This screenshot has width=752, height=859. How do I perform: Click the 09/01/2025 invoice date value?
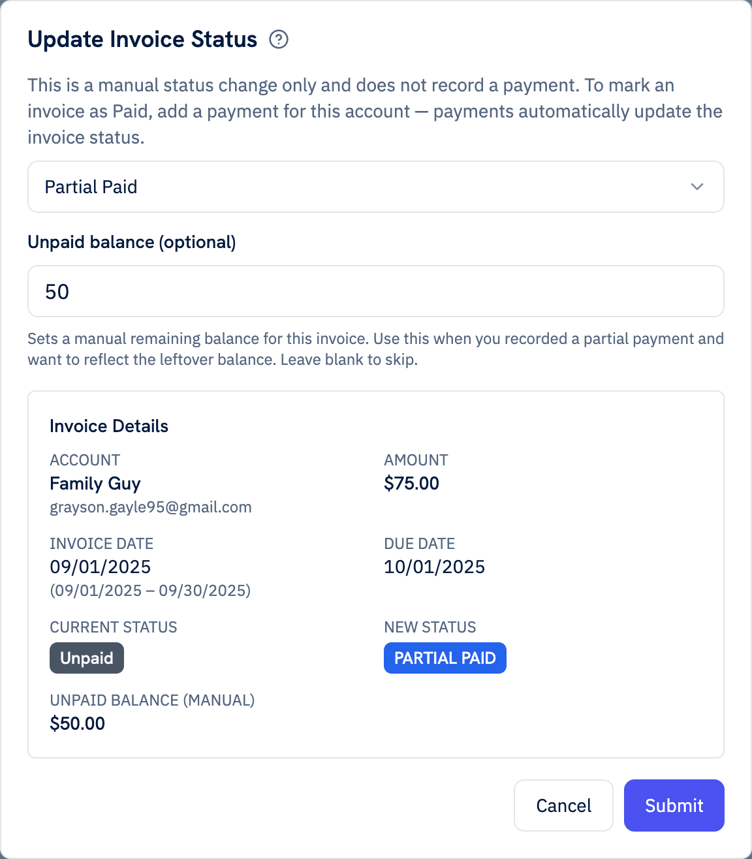[x=100, y=567]
